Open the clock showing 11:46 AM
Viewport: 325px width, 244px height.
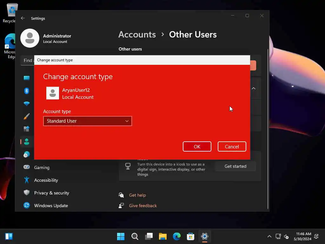[302, 236]
